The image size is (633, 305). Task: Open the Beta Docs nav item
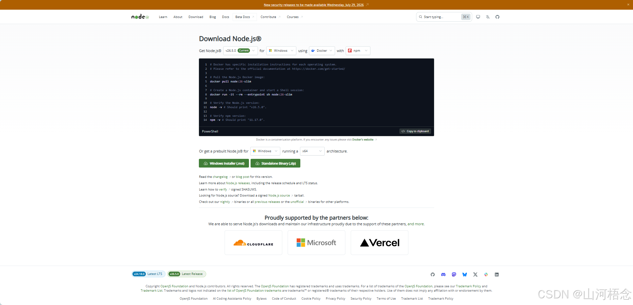245,17
